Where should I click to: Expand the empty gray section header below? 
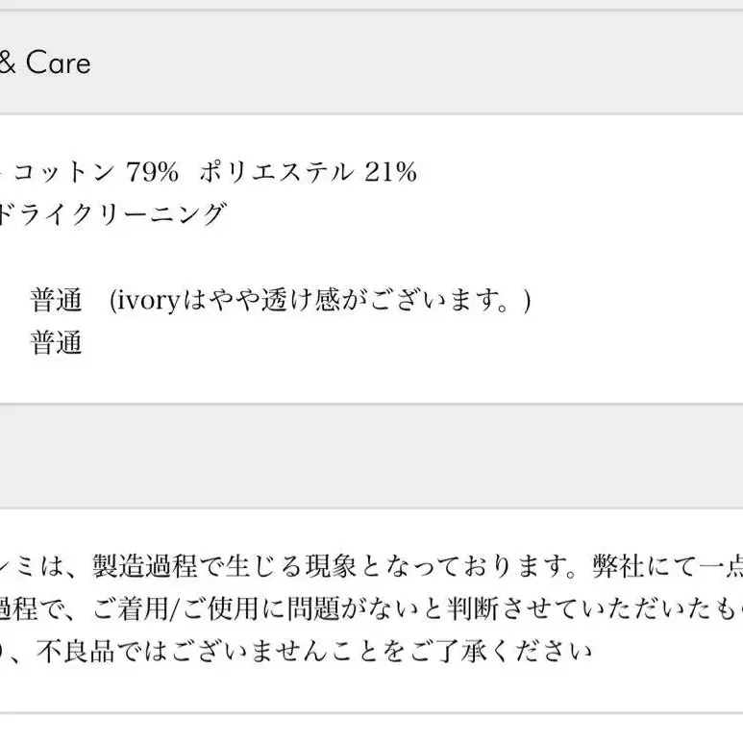[x=371, y=457]
